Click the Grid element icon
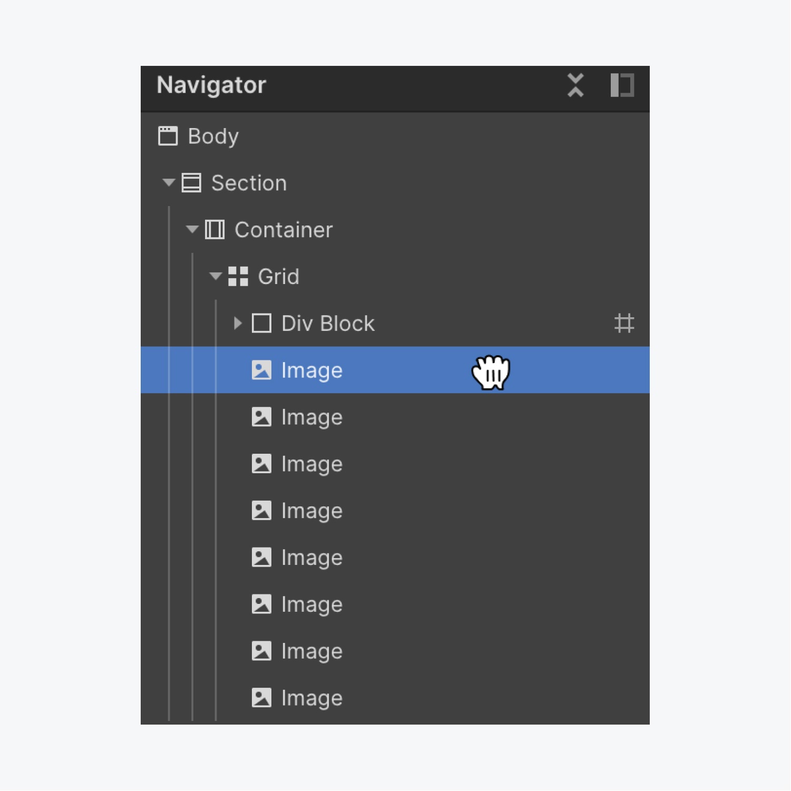Viewport: 791px width, 791px height. pos(238,276)
